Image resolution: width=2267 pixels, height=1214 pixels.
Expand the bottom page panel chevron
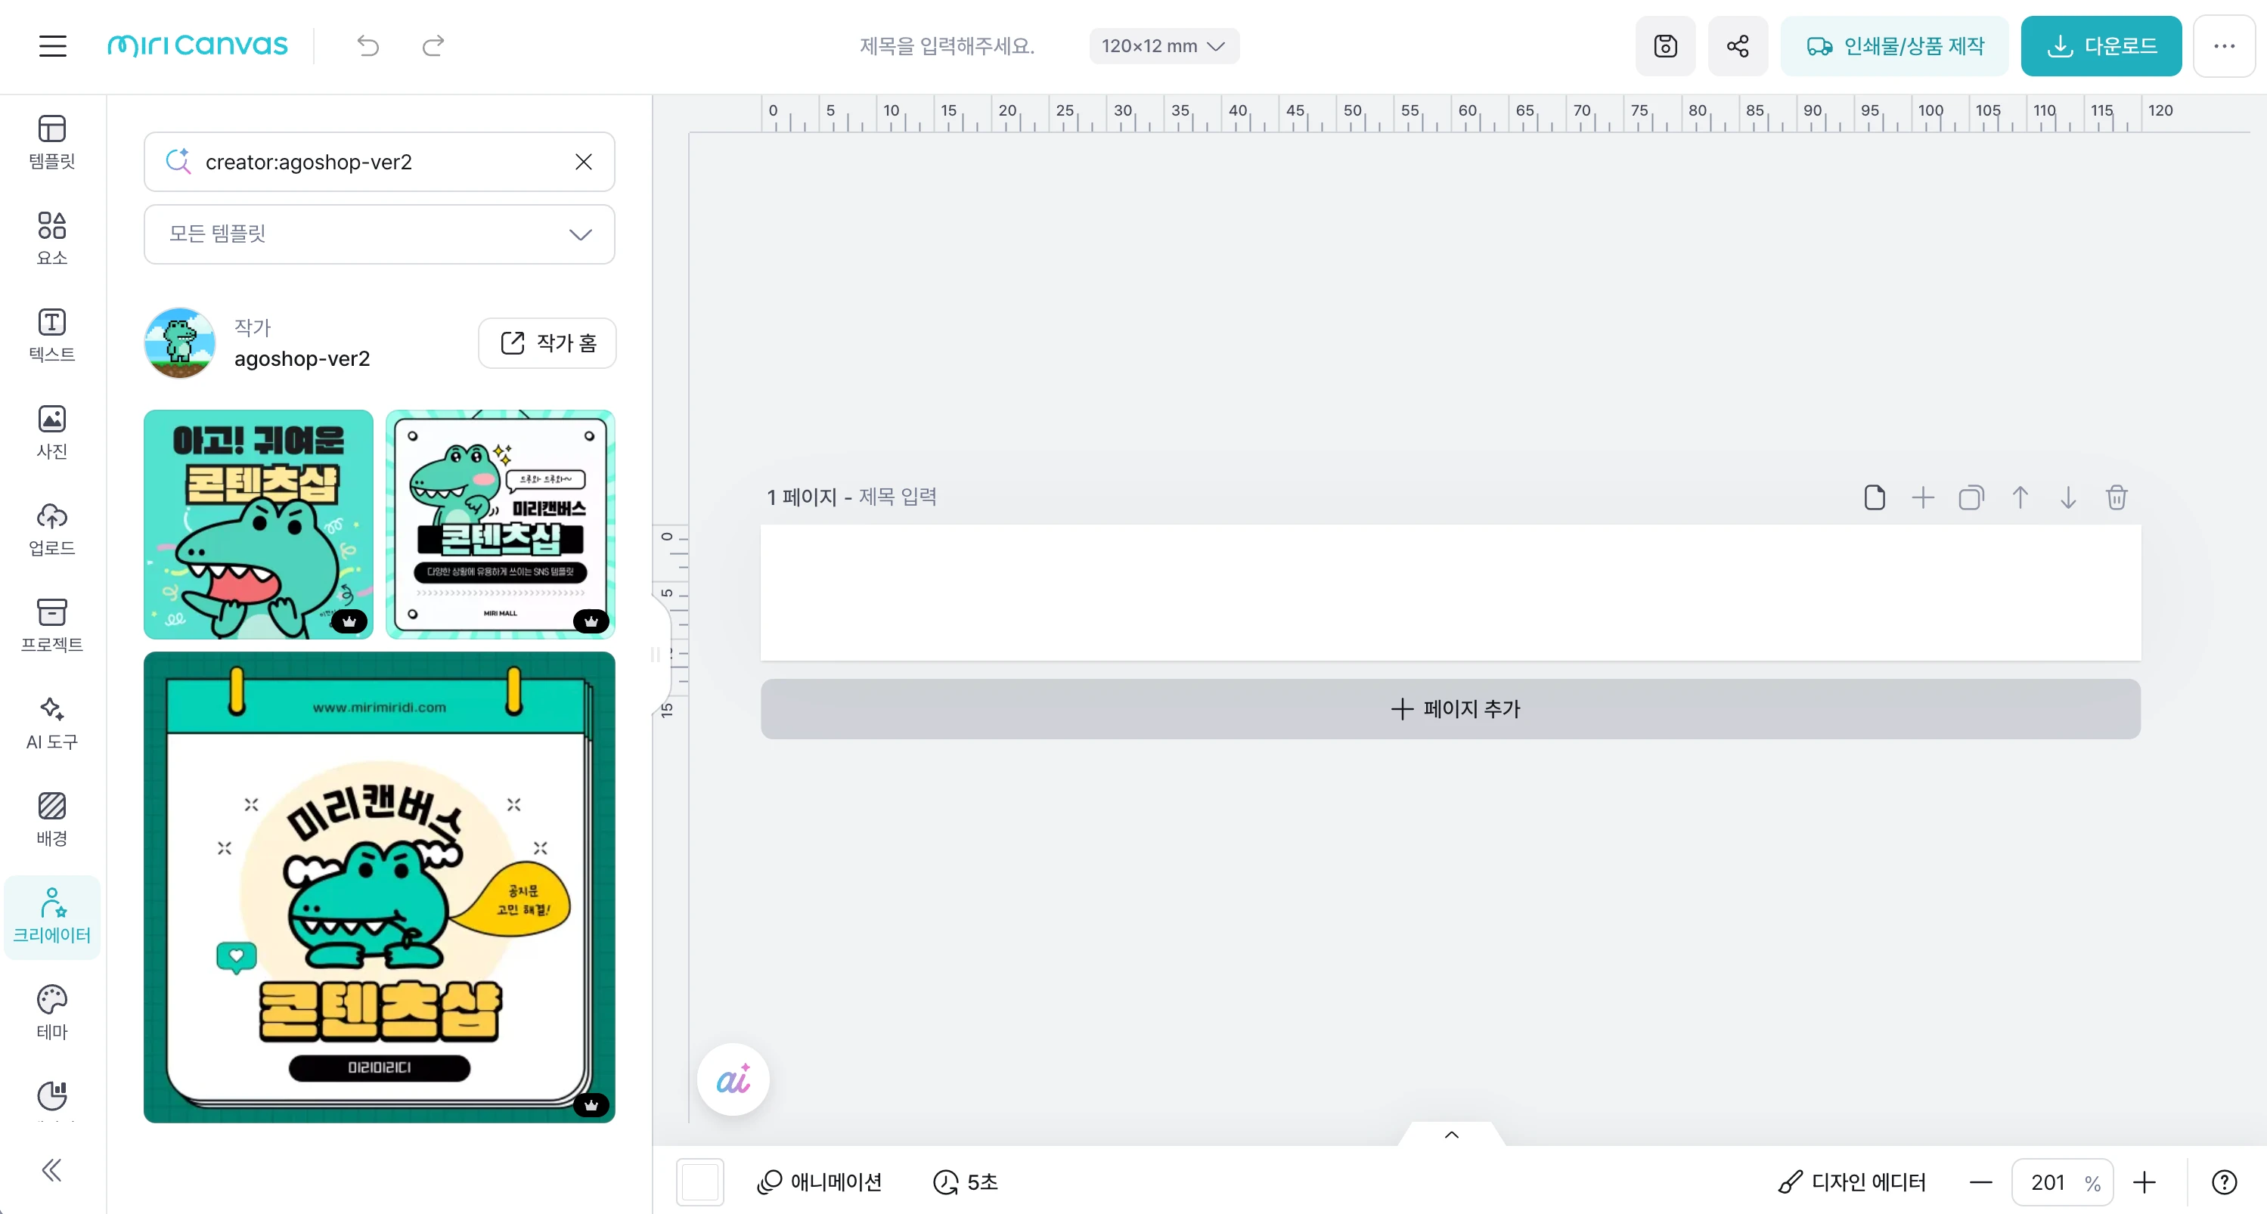1451,1135
